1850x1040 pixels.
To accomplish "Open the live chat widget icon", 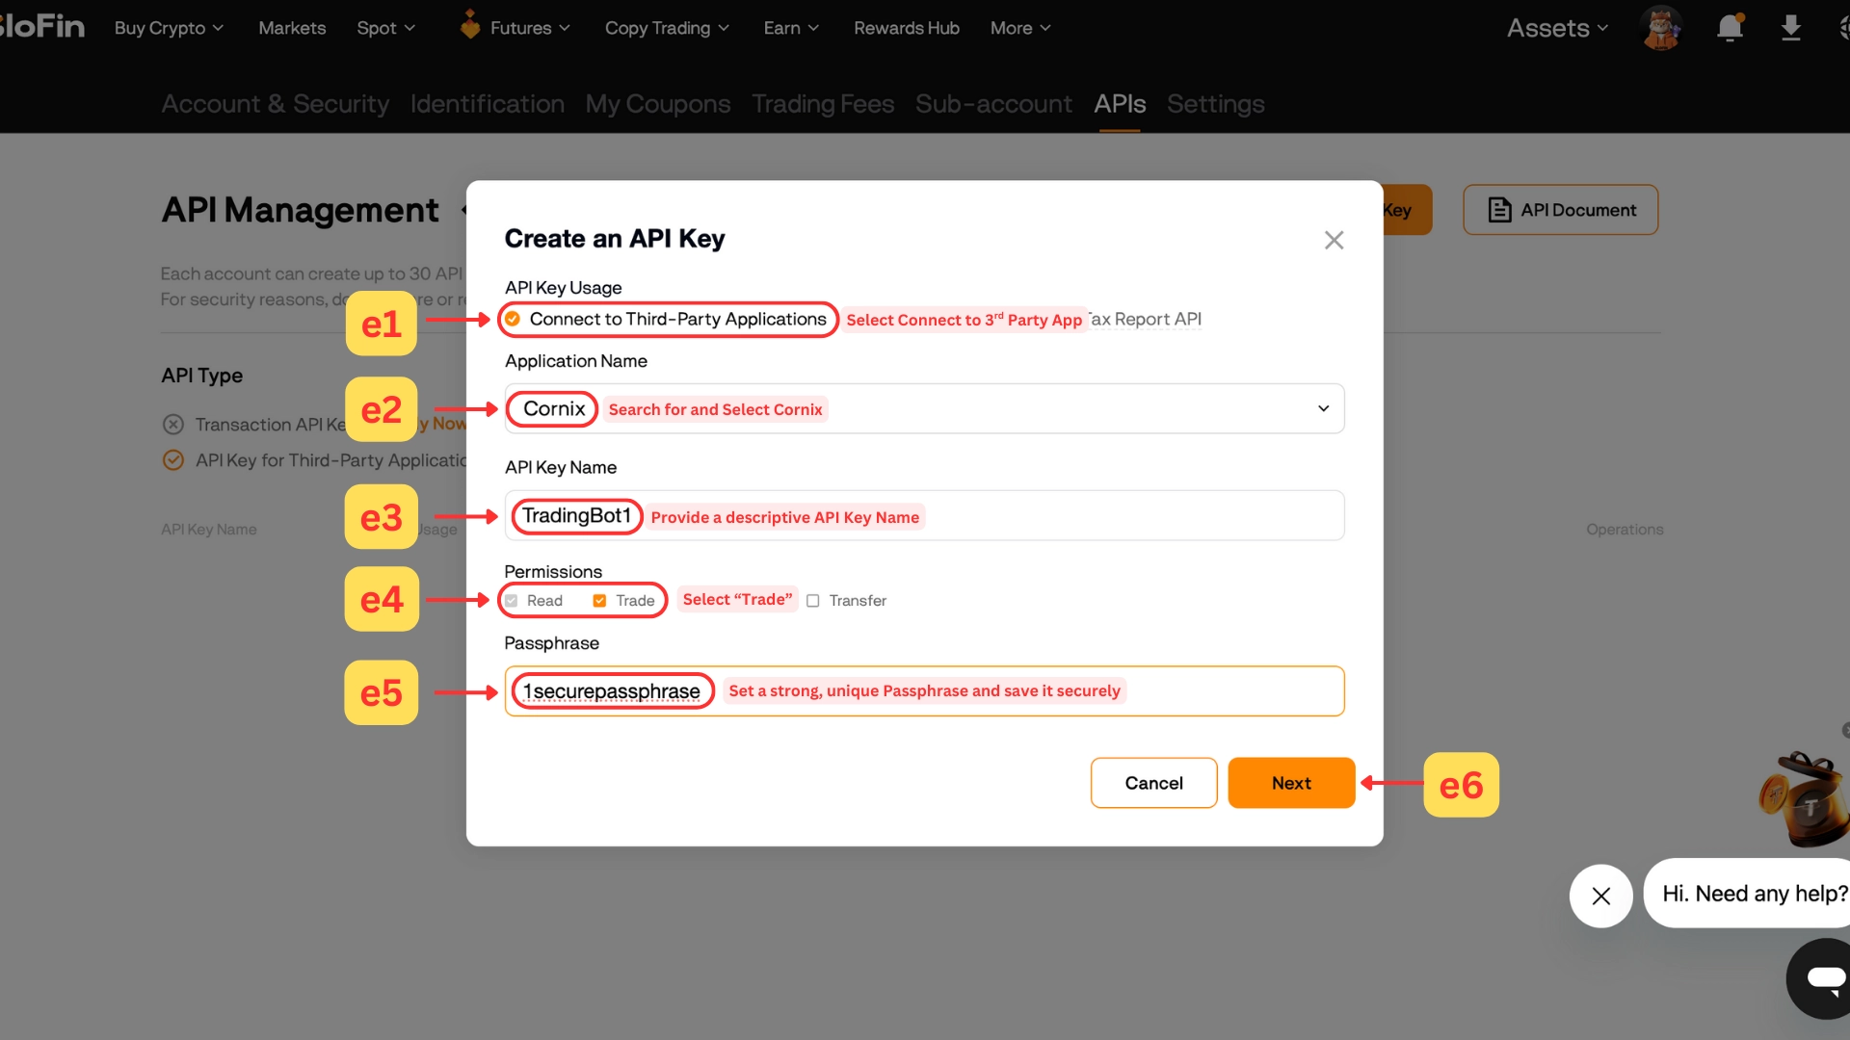I will point(1821,978).
